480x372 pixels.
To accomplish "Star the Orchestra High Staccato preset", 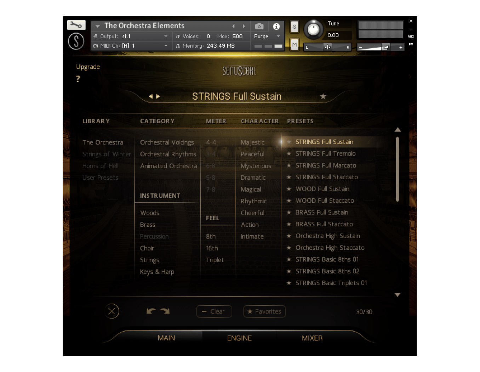I will click(289, 247).
